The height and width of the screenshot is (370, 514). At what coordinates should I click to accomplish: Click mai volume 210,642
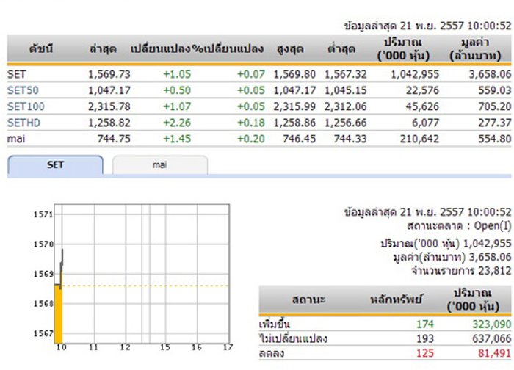419,139
